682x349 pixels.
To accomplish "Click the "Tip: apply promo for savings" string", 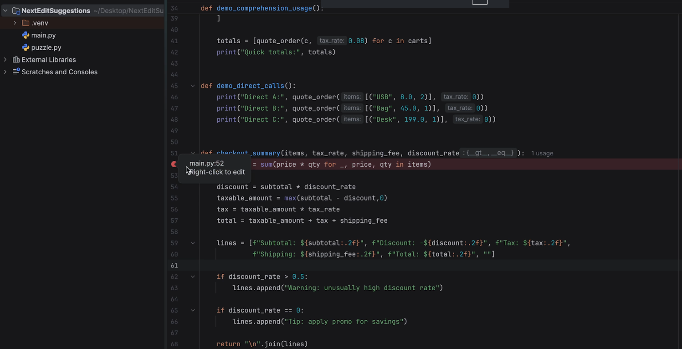I will coord(344,322).
